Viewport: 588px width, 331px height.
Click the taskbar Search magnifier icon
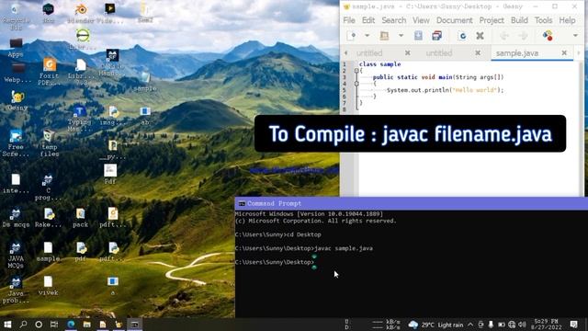tap(23, 325)
